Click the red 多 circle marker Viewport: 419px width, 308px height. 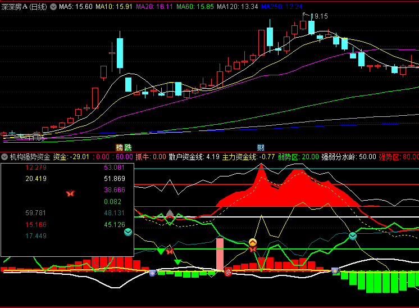pyautogui.click(x=228, y=273)
